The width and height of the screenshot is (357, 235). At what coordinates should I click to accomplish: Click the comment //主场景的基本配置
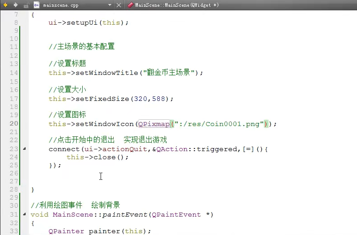click(82, 46)
